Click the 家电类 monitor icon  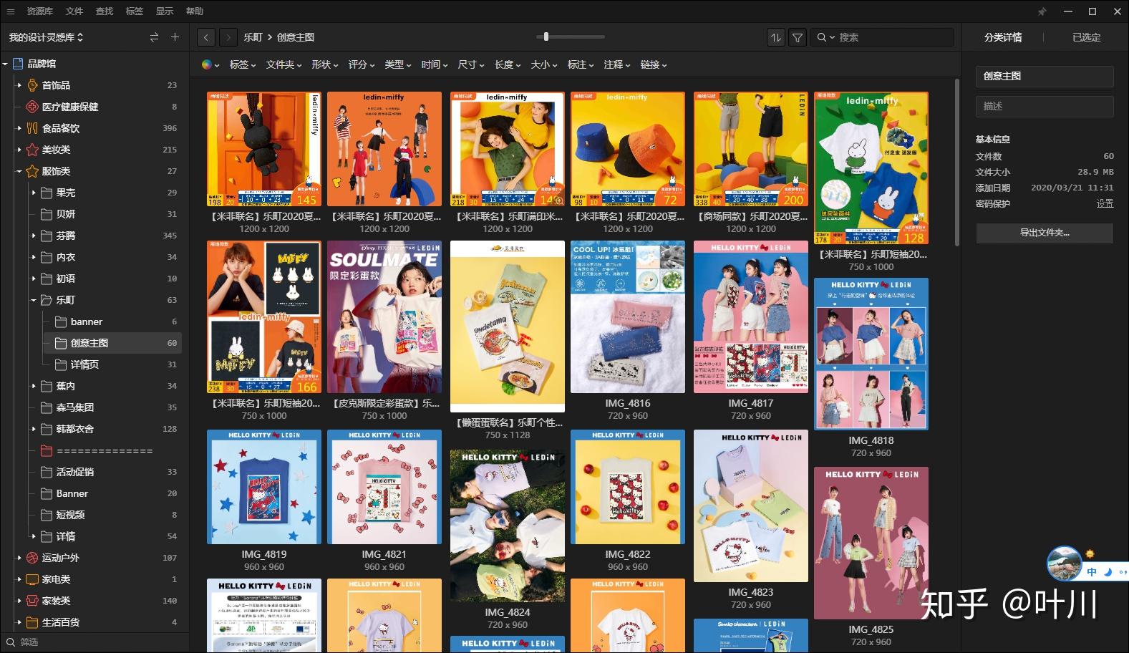pos(32,579)
